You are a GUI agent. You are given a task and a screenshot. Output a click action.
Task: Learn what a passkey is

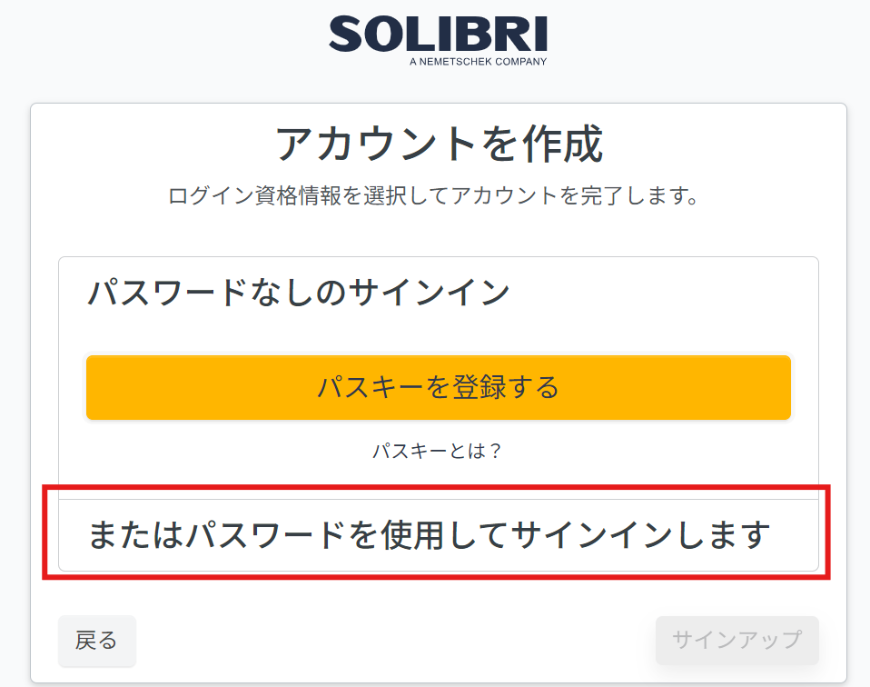pos(437,451)
